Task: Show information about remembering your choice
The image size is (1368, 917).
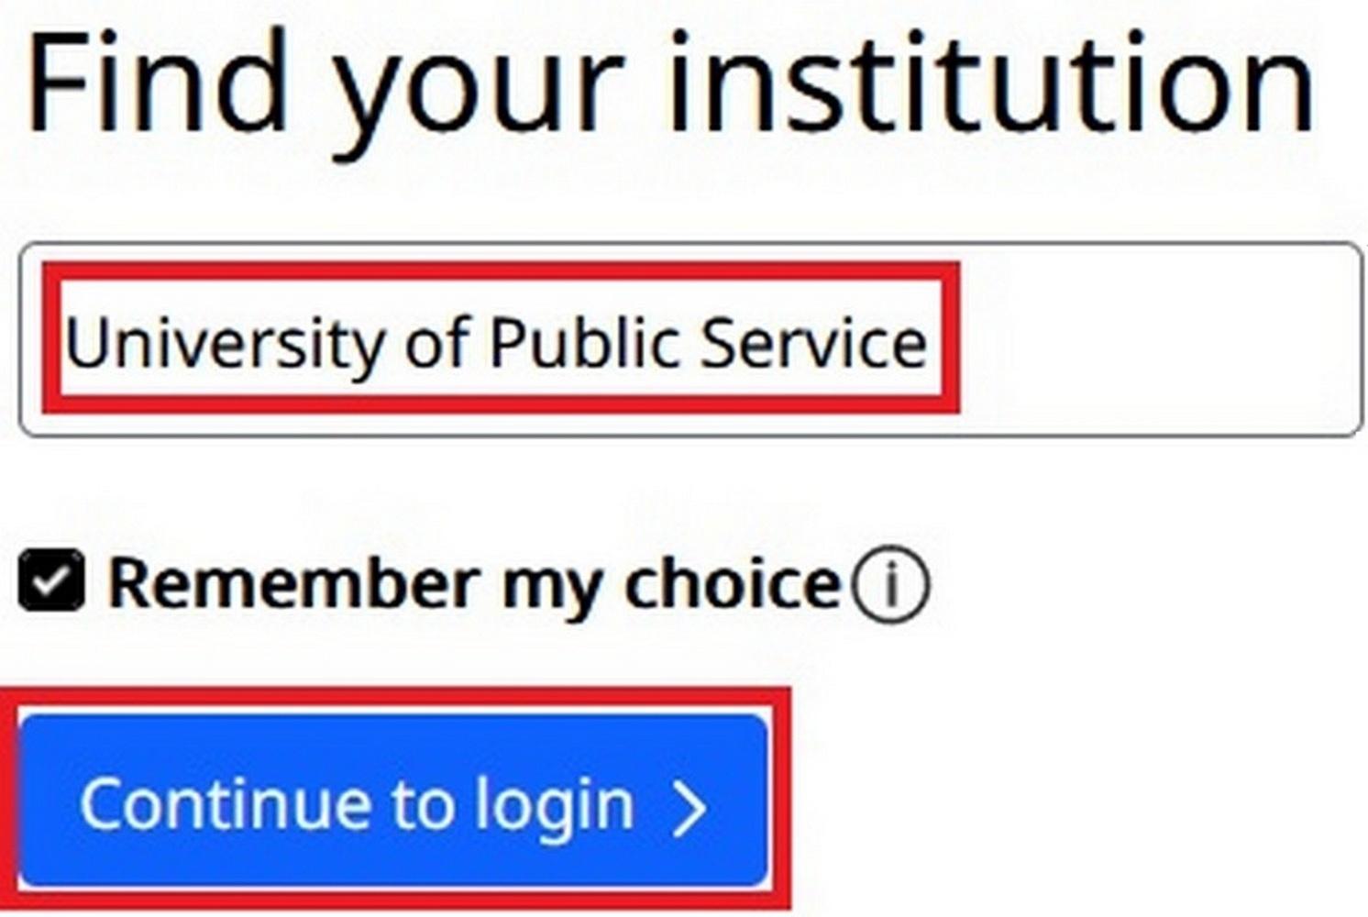Action: [x=889, y=585]
